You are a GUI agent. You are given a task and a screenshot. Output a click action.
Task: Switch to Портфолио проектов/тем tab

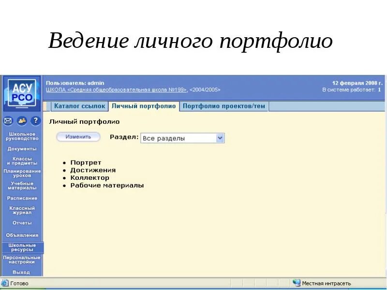[224, 106]
